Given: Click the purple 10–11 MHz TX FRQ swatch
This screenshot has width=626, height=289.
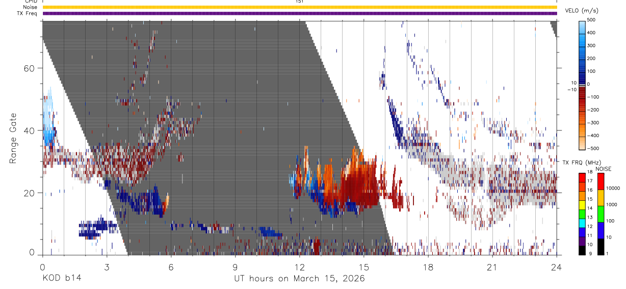Looking at the screenshot, I should (582, 241).
